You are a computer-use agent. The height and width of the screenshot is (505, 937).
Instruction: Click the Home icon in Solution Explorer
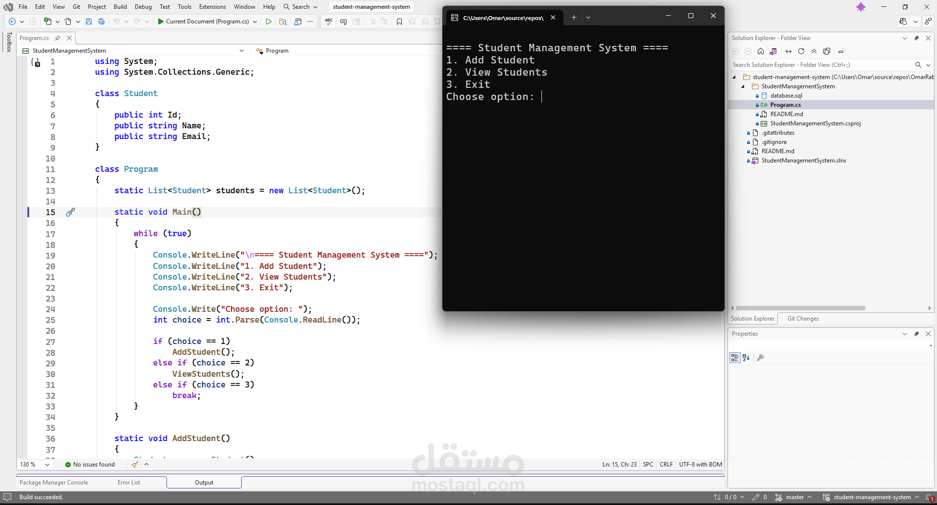pyautogui.click(x=761, y=51)
